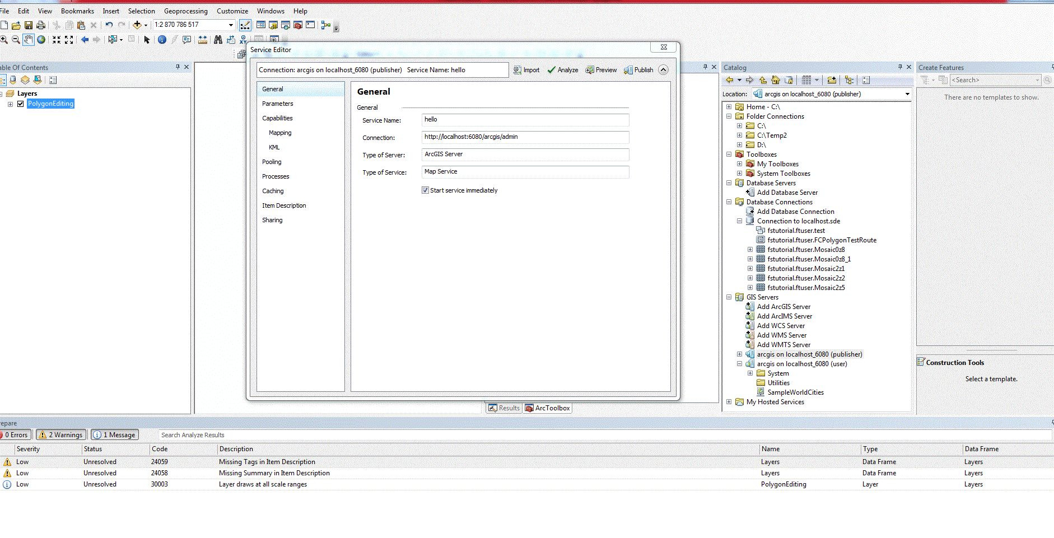Expand the Catalog Location dropdown

(x=907, y=94)
